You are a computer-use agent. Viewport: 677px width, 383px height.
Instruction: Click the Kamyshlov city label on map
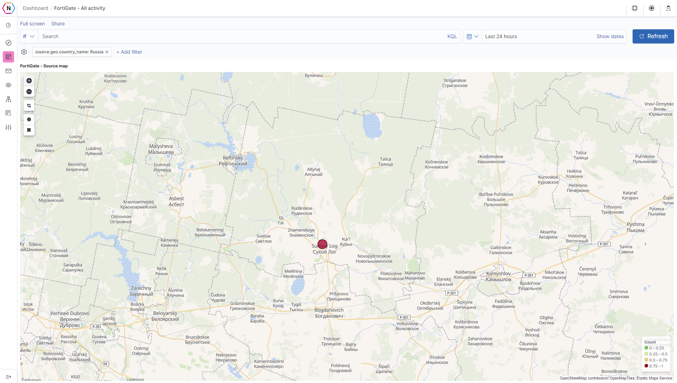pyautogui.click(x=498, y=276)
